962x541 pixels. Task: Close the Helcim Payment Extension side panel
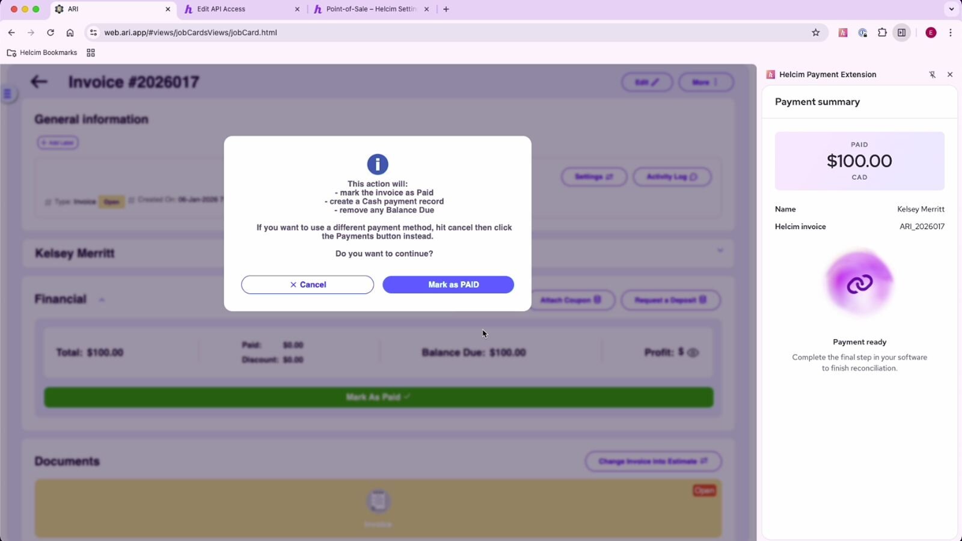tap(950, 75)
